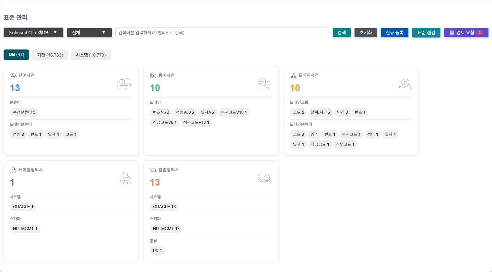This screenshot has width=492, height=272.
Task: Click the 칼럼정의서 card title text
Action: (x=169, y=170)
